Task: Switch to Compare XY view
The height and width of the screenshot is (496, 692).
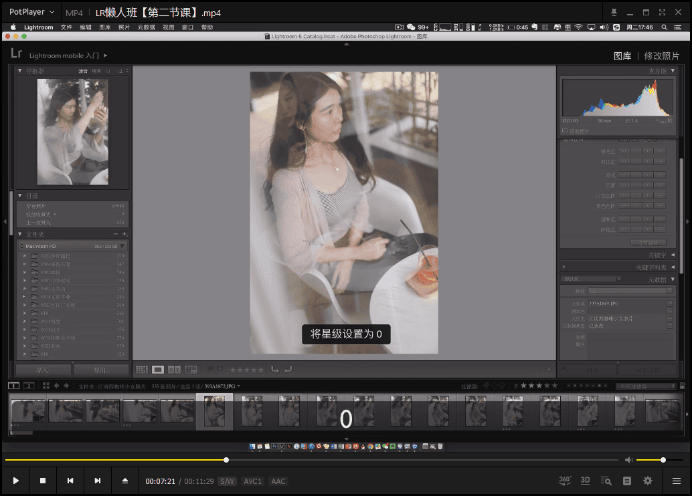Action: coord(174,370)
